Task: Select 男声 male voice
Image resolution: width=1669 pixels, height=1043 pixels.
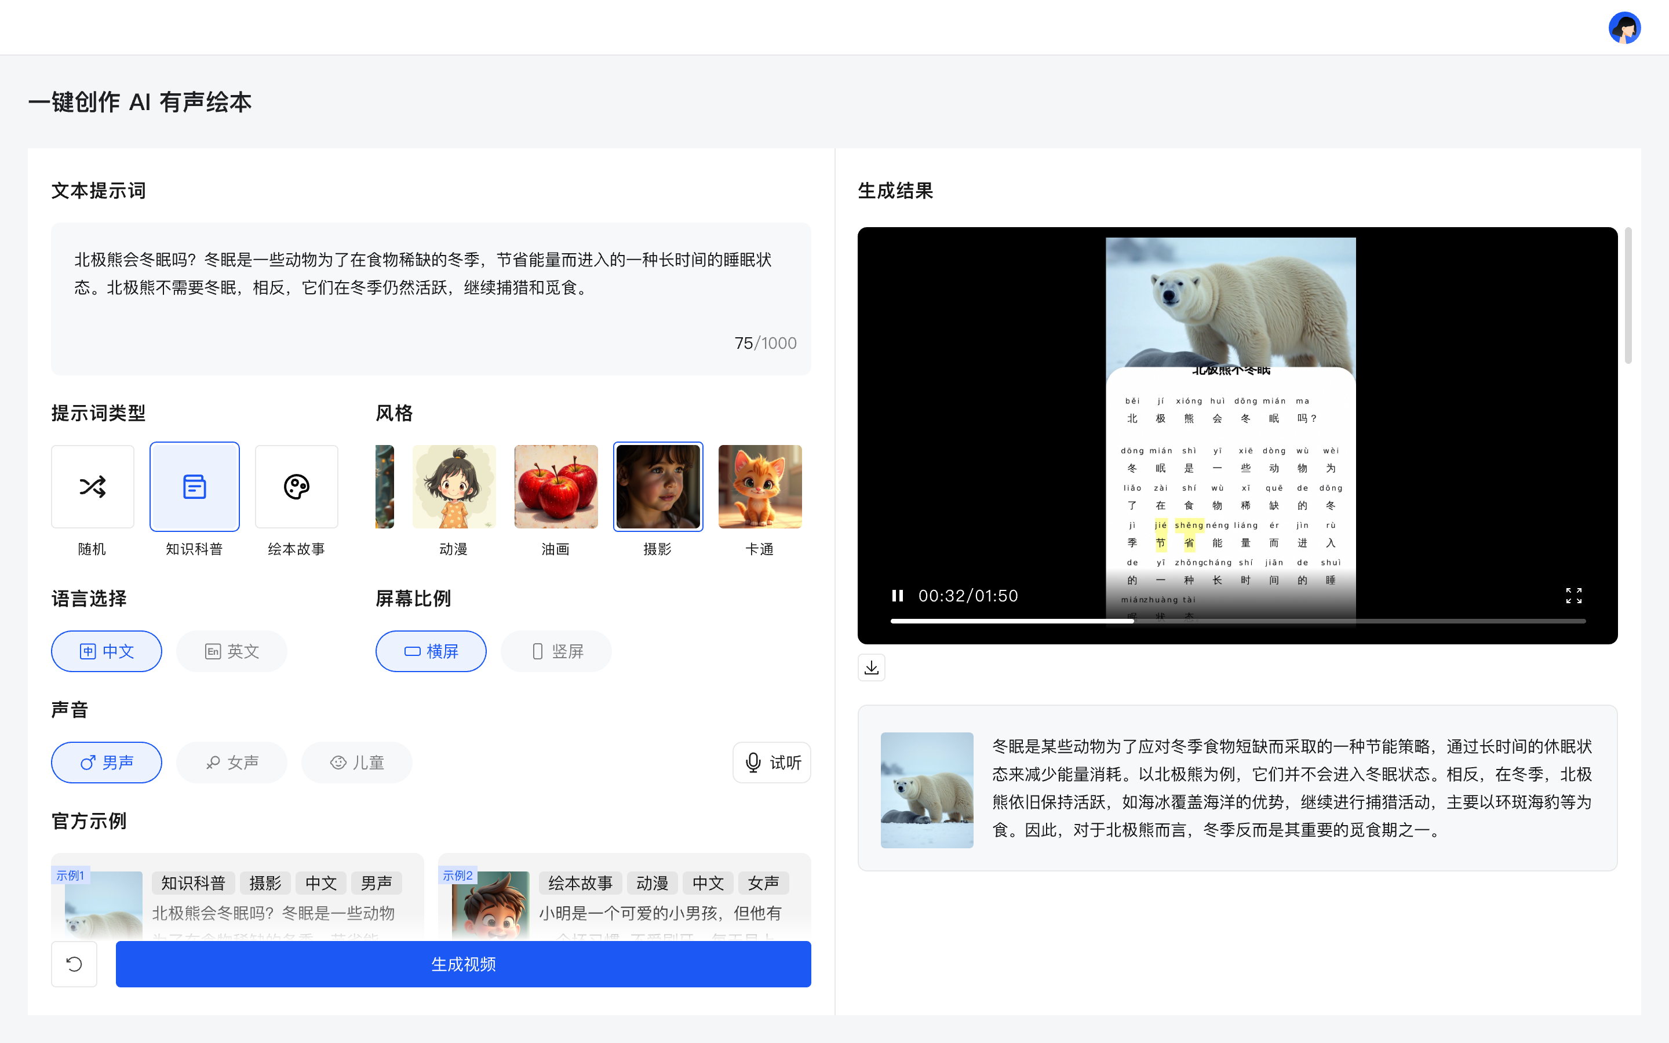Action: click(107, 762)
